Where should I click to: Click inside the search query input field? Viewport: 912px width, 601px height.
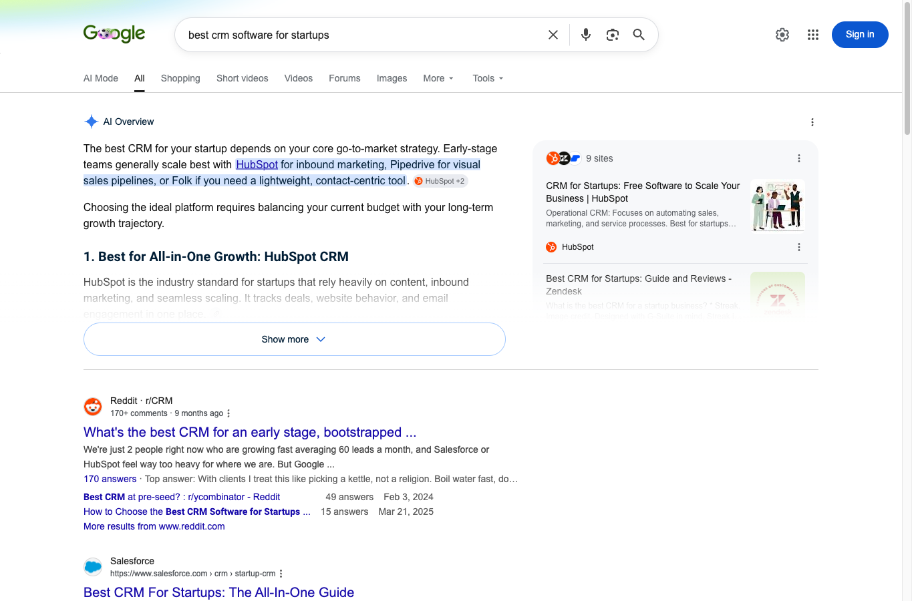point(361,35)
